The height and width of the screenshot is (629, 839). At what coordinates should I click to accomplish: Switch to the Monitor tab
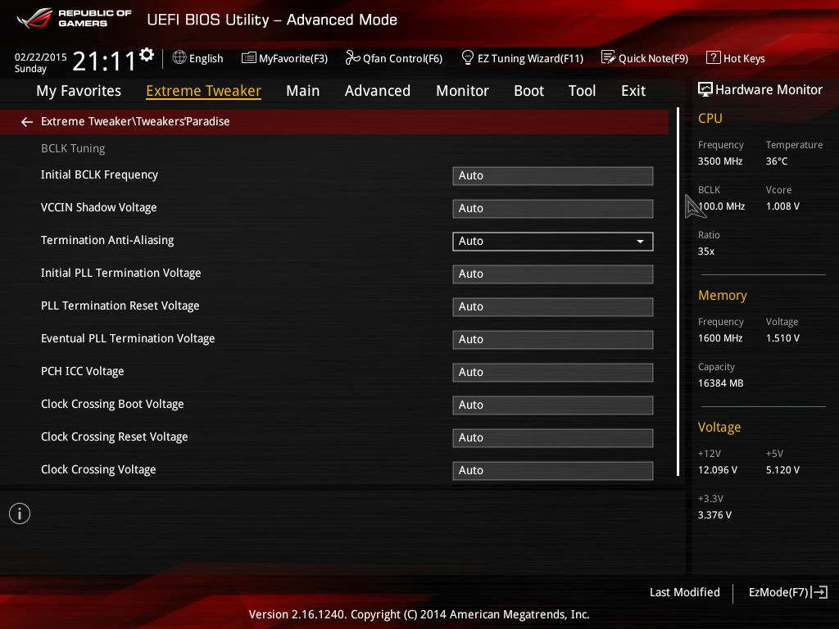462,91
